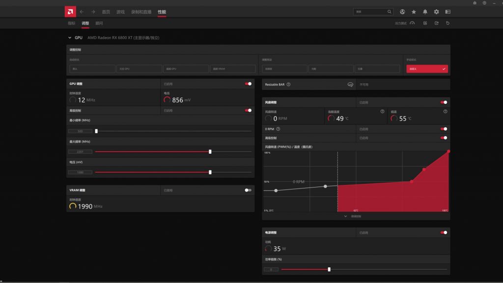This screenshot has height=283, width=503.
Task: Click the search input field
Action: (x=370, y=12)
